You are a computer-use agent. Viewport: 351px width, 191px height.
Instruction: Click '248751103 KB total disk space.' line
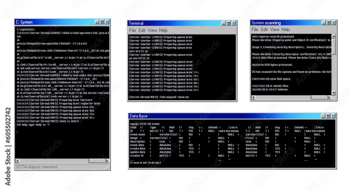271,79
